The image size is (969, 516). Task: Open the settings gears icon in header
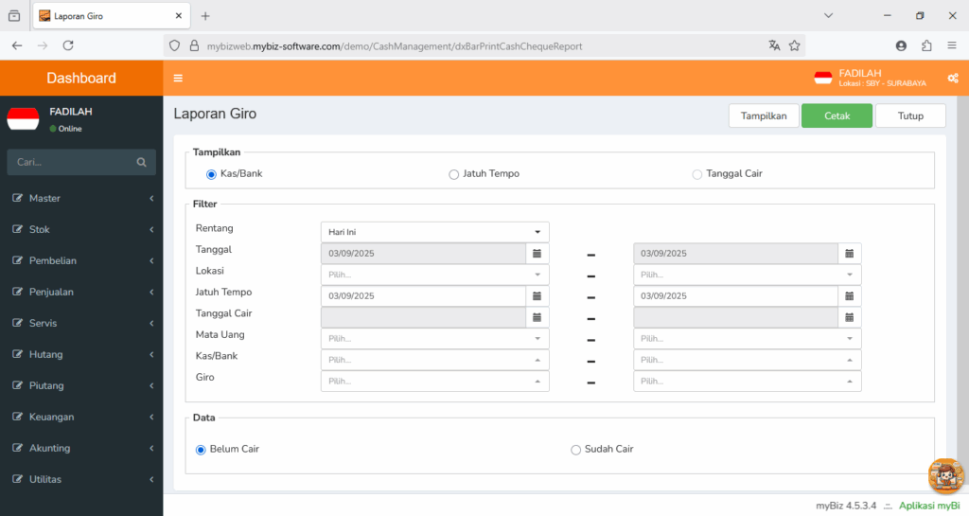(953, 79)
